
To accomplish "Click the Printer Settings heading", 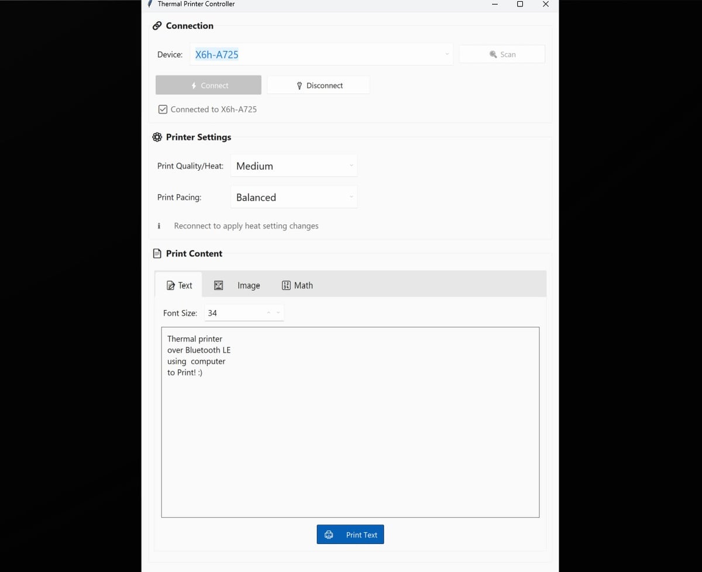I will tap(198, 137).
